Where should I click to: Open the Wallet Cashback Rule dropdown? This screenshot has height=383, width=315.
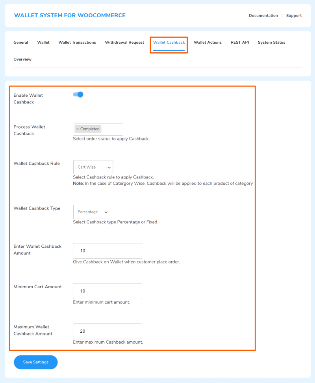point(93,167)
